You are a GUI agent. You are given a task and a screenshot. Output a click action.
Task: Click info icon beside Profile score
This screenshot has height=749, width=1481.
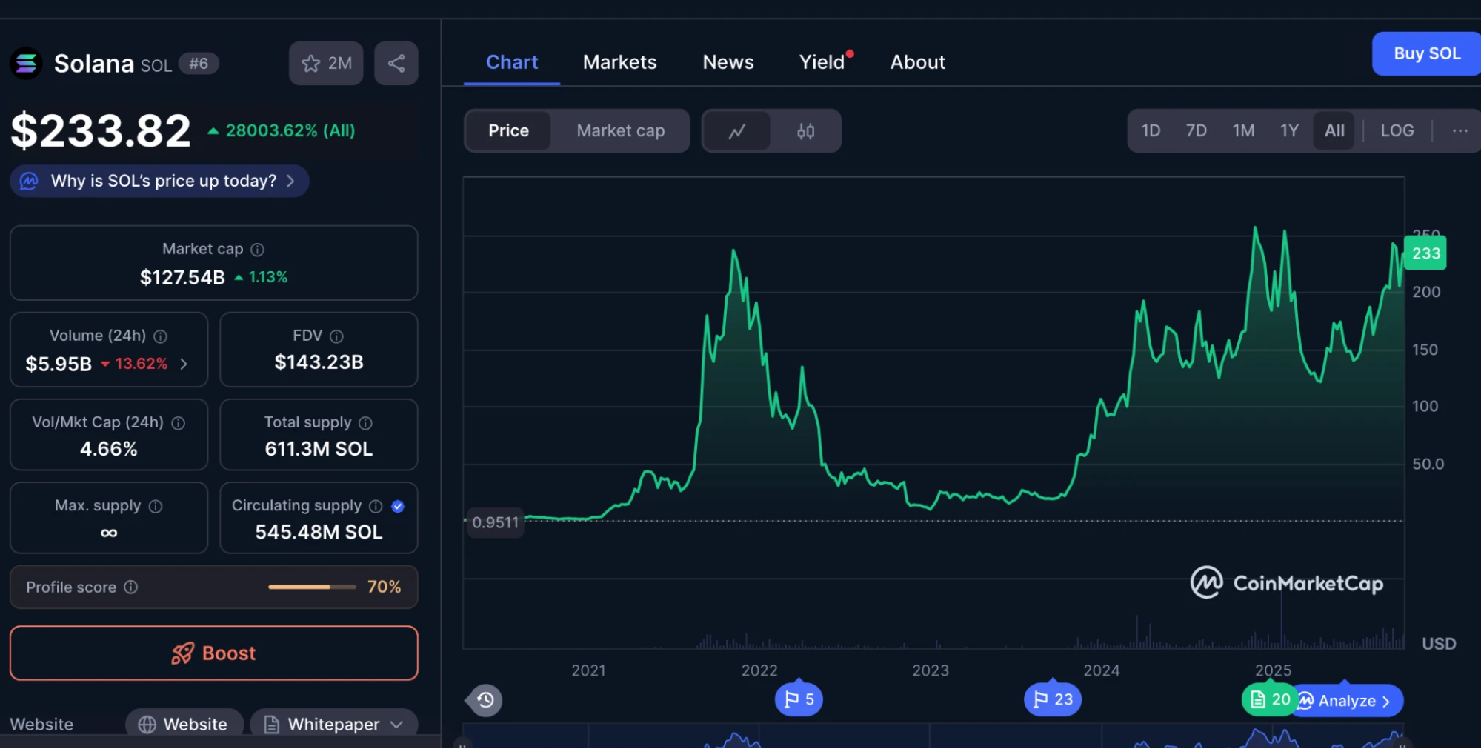click(x=131, y=587)
